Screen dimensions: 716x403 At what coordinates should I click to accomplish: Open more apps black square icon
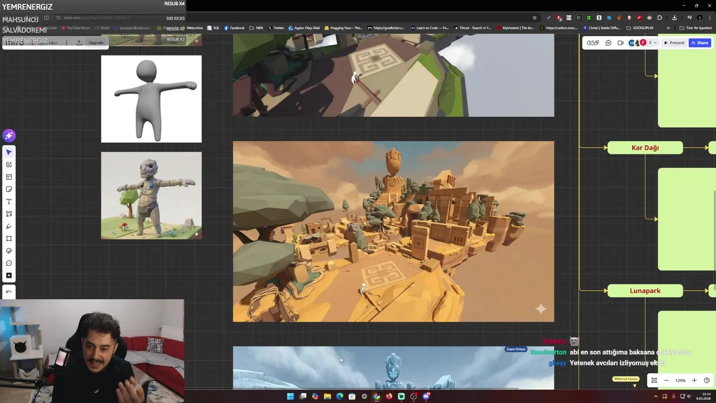point(8,275)
